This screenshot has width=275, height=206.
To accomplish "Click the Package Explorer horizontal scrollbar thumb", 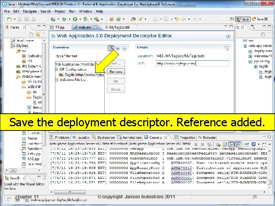I will [x=13, y=170].
